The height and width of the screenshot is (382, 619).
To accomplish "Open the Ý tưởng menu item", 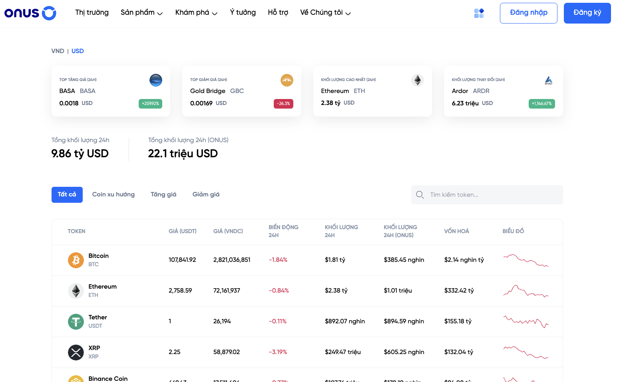I will pyautogui.click(x=243, y=13).
